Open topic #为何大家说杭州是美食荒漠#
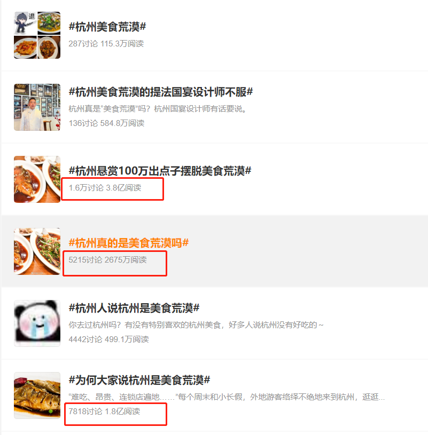Viewport: 428px width, 435px height. (139, 380)
